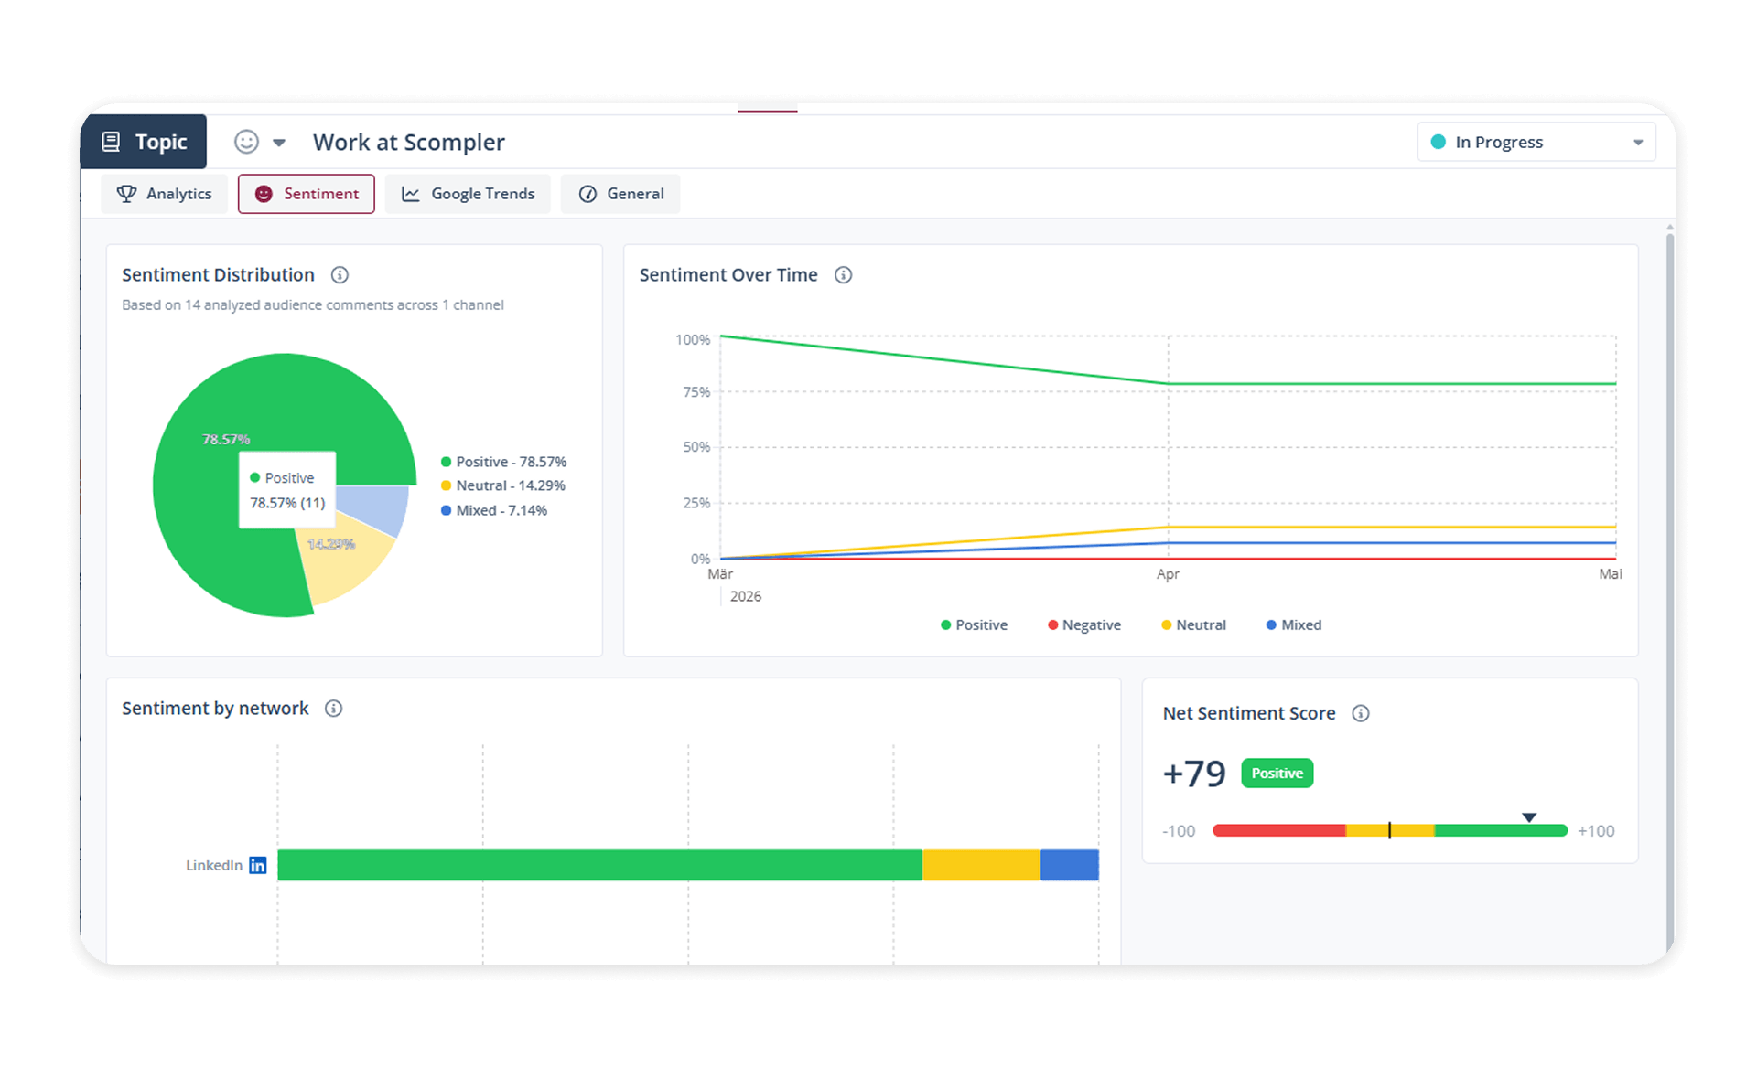This screenshot has height=1067, width=1757.
Task: Toggle Negative series in line chart legend
Action: click(1084, 625)
